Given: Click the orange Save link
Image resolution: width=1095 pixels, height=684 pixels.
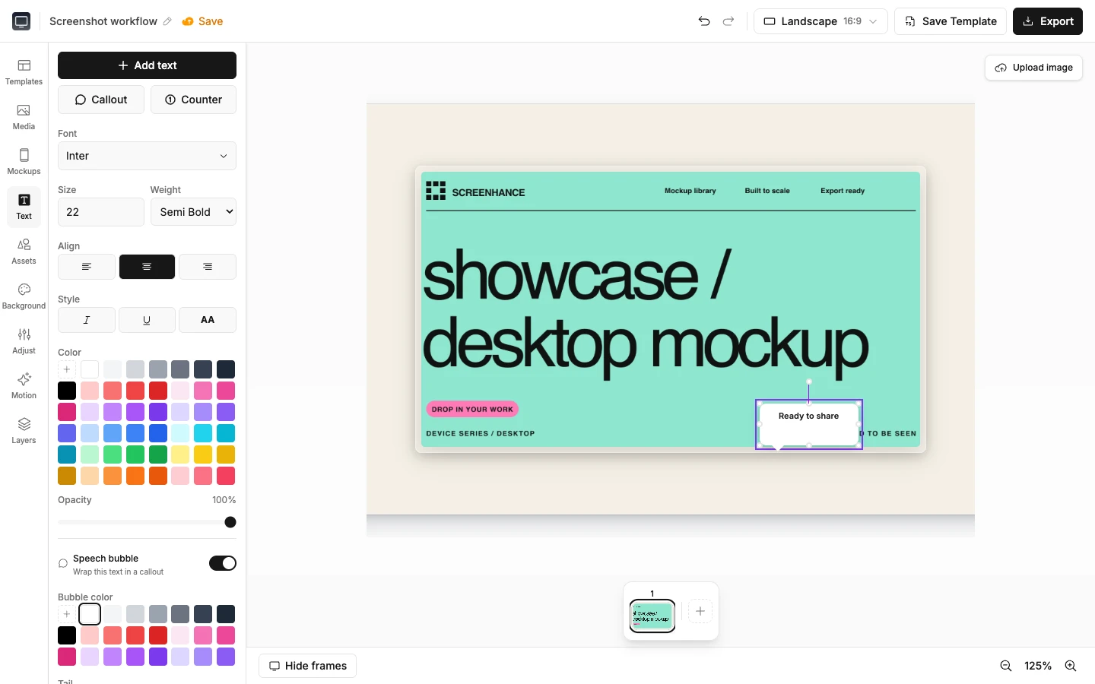Looking at the screenshot, I should (x=202, y=21).
